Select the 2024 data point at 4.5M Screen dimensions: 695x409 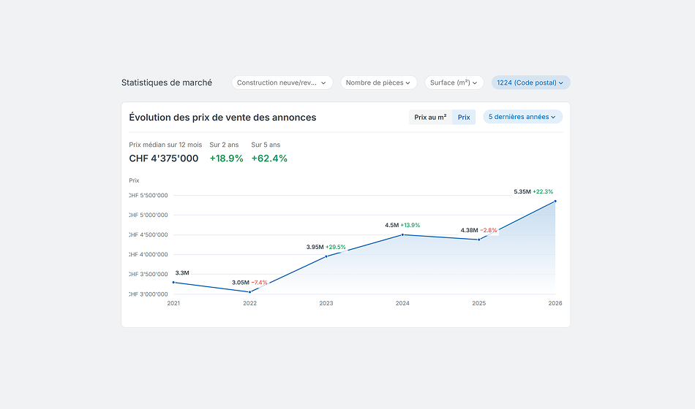[402, 234]
